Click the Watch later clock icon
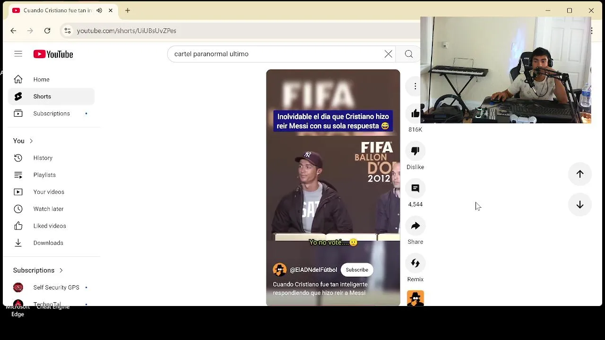 (18, 209)
